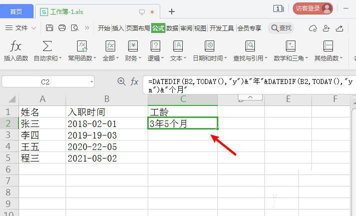Open Date and Time (日期和时间) functions icon
The width and height of the screenshot is (356, 216).
[209, 46]
